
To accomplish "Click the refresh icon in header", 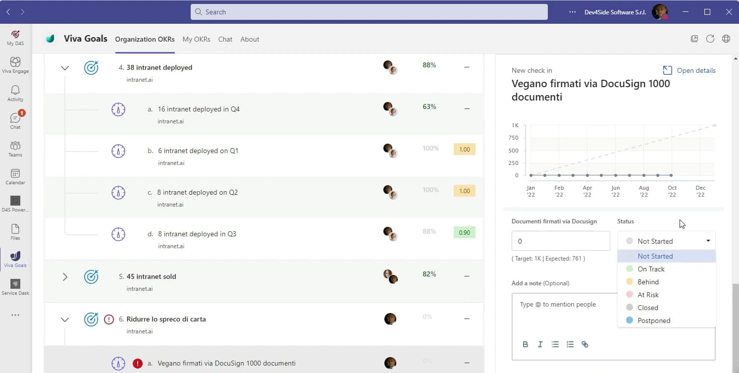I will tap(710, 39).
